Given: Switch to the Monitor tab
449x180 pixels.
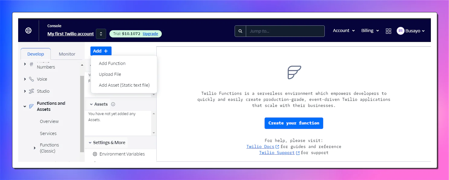Looking at the screenshot, I should (x=67, y=54).
